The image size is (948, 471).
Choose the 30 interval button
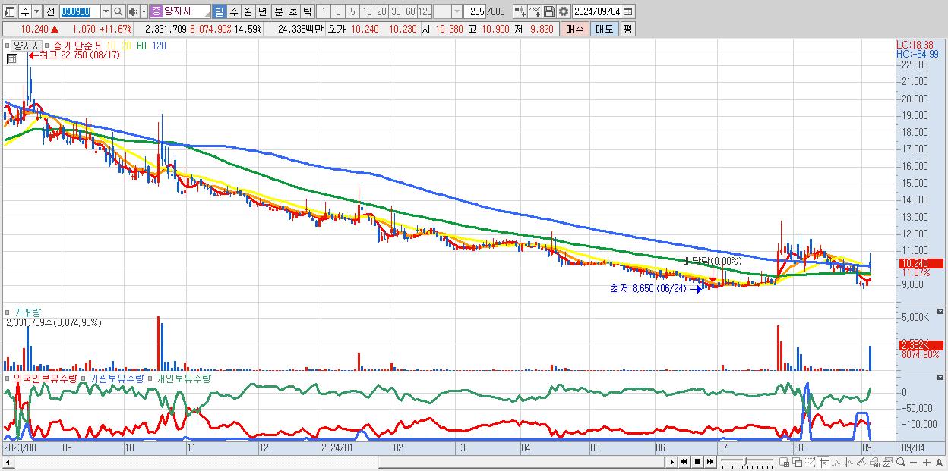coord(396,11)
